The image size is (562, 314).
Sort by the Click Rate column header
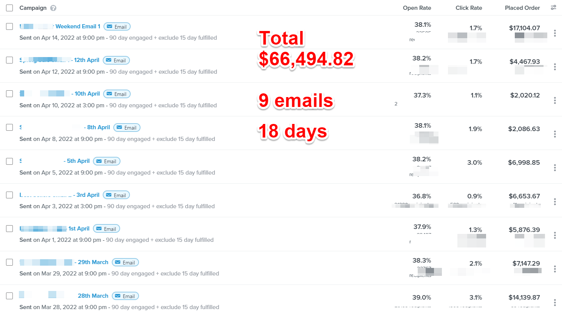coord(468,8)
